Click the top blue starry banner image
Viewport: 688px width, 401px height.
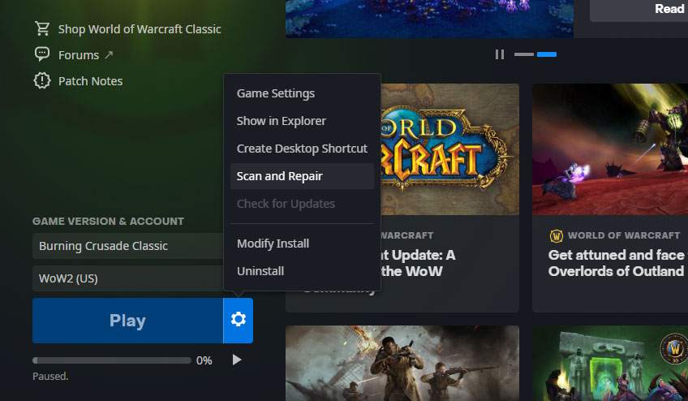point(429,19)
